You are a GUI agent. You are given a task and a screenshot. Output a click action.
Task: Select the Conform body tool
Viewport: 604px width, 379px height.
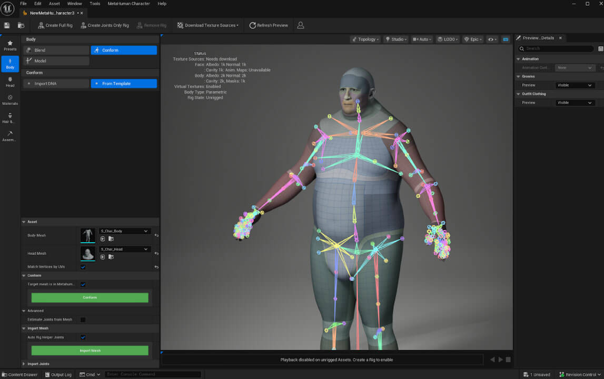(x=124, y=50)
